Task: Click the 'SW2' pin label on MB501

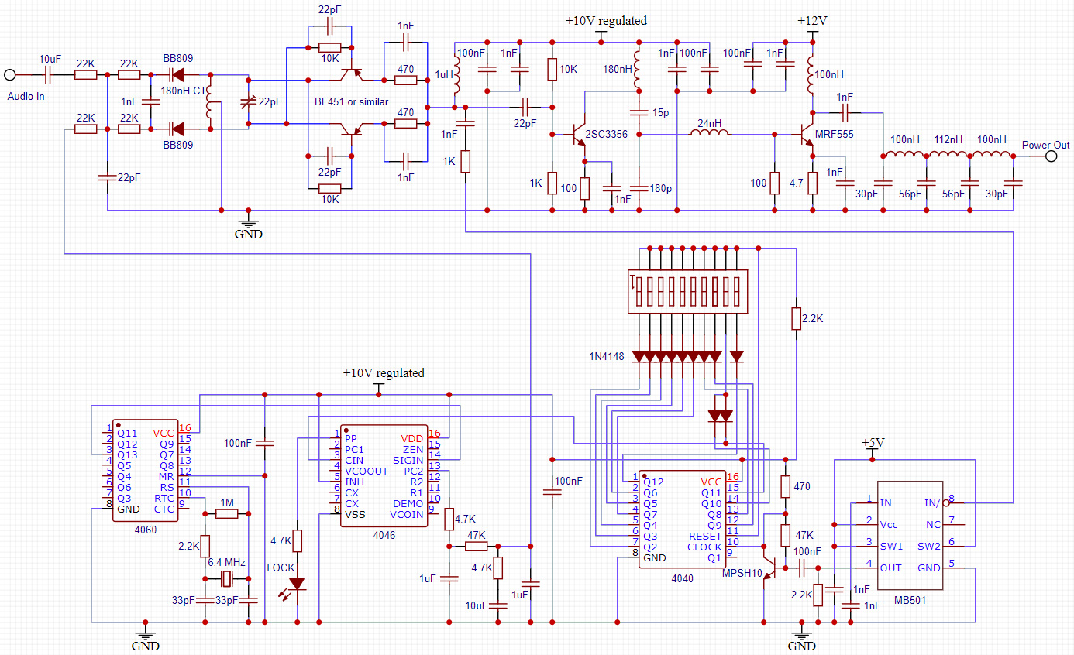Action: (928, 545)
